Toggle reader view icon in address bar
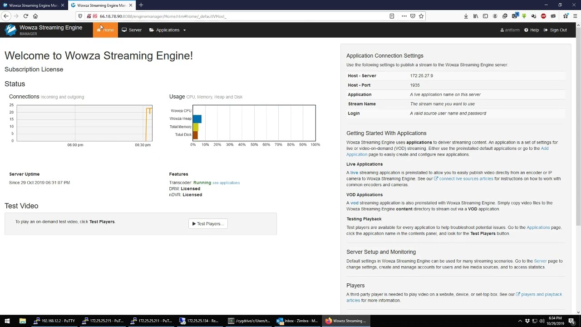Screen dimensions: 581x327 coord(392,16)
